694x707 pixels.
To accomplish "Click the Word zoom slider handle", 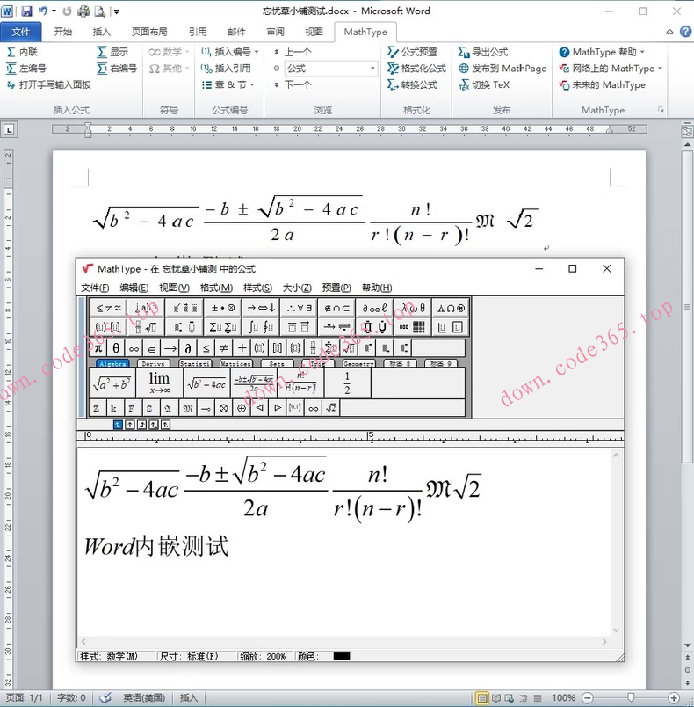I will tap(631, 698).
